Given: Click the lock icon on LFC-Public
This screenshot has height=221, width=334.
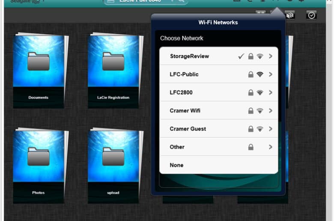Looking at the screenshot, I should 250,74.
